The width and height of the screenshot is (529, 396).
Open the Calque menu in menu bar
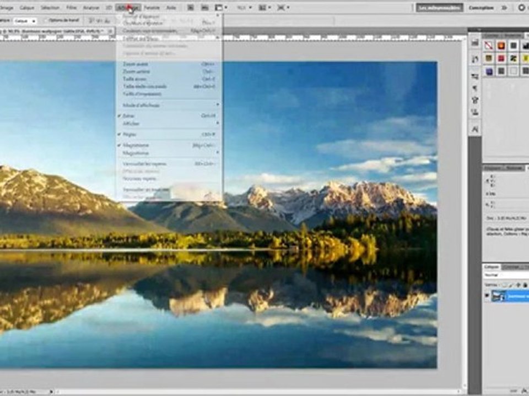[27, 7]
